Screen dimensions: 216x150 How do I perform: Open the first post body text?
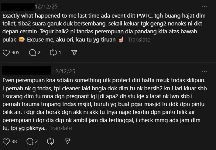(104, 28)
